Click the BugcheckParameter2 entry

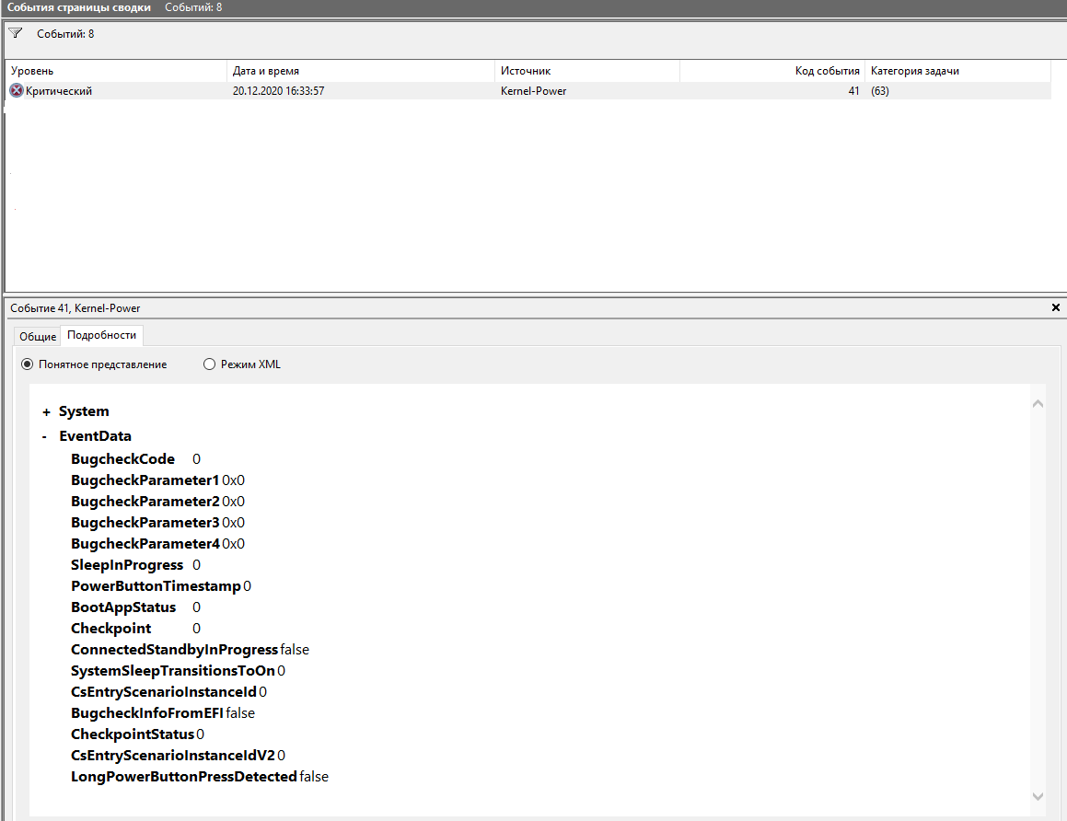pos(157,502)
